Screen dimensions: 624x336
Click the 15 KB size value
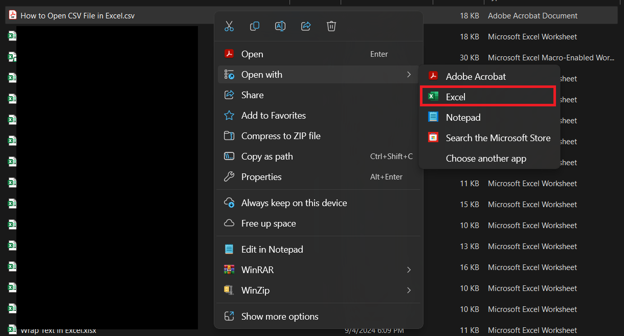click(469, 205)
